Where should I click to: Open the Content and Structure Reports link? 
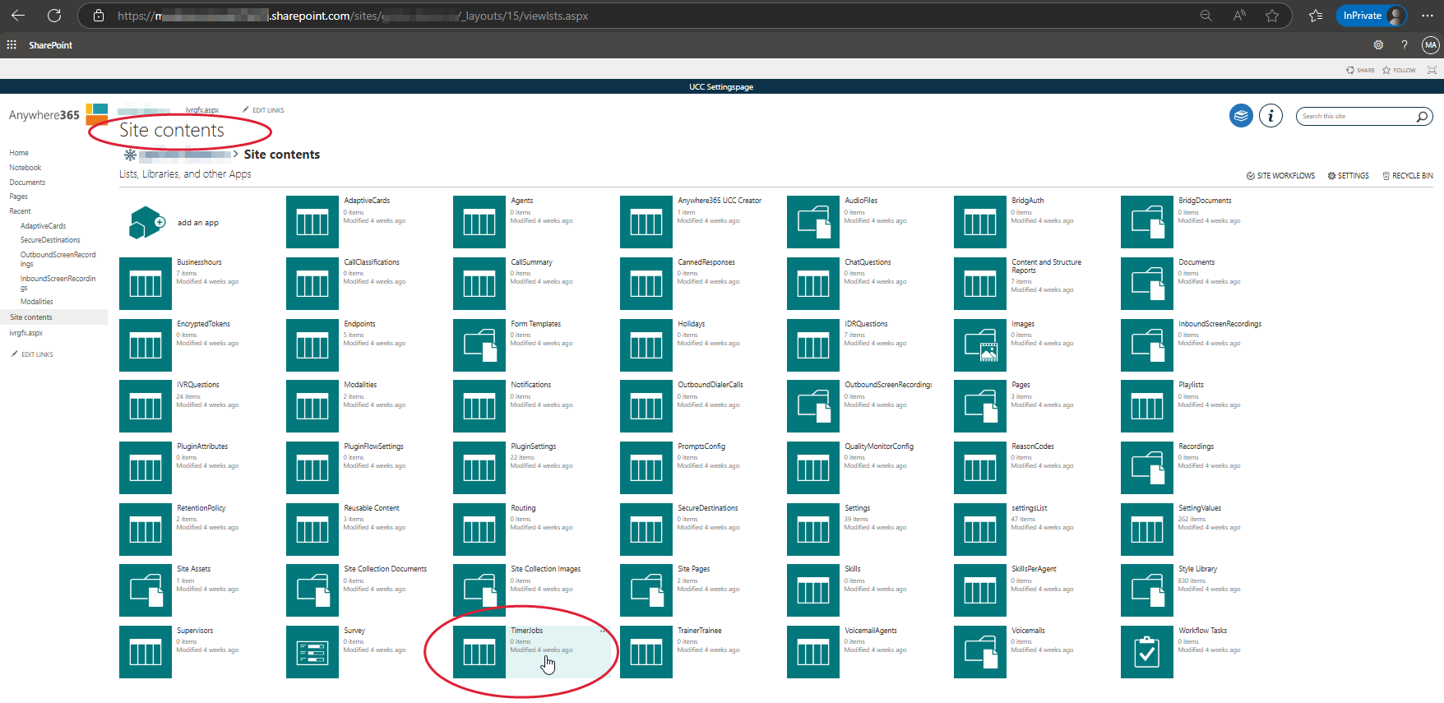(x=1046, y=266)
